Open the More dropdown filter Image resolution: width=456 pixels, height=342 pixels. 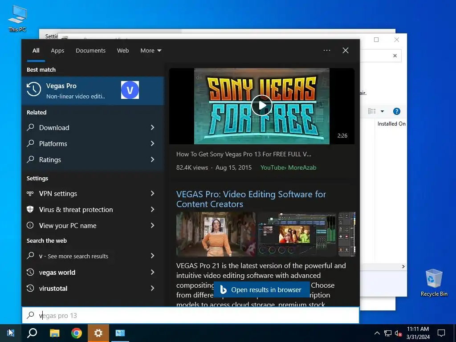(151, 51)
